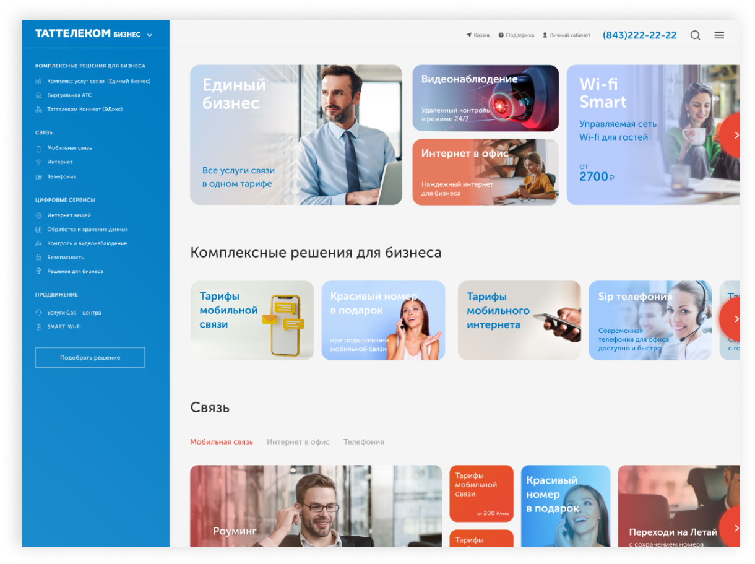
Task: Click the bulb icon beside Решения для бизнеса
Action: pos(38,271)
